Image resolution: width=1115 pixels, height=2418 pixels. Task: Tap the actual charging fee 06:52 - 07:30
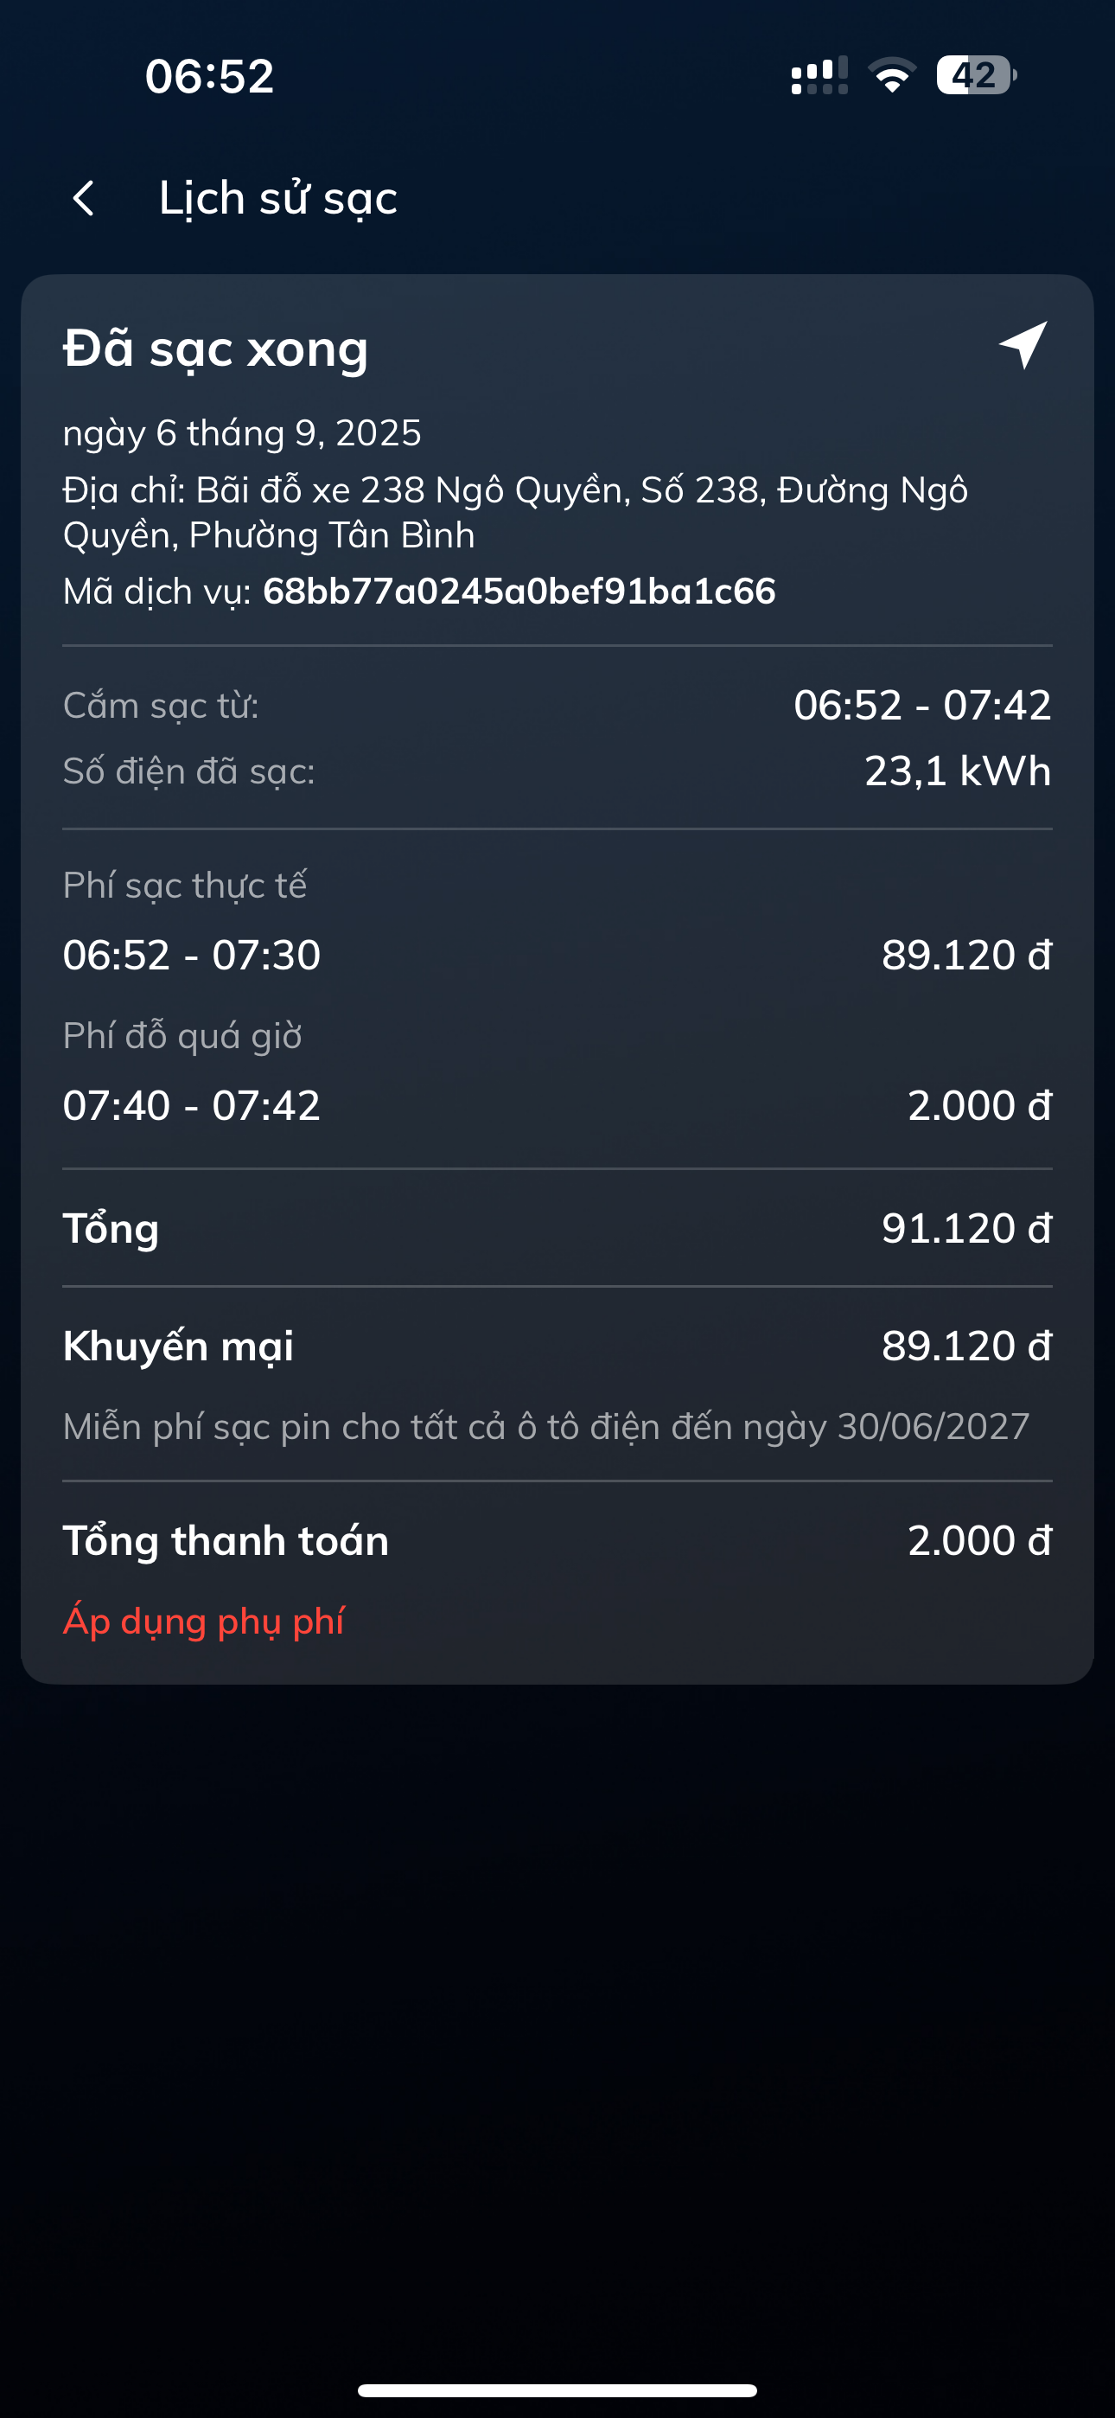click(192, 955)
